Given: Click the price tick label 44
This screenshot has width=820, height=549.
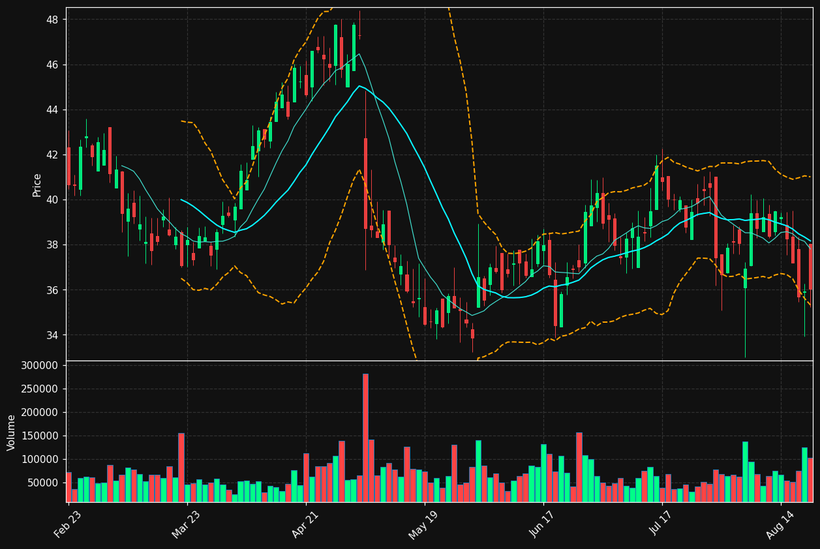Looking at the screenshot, I should point(52,110).
